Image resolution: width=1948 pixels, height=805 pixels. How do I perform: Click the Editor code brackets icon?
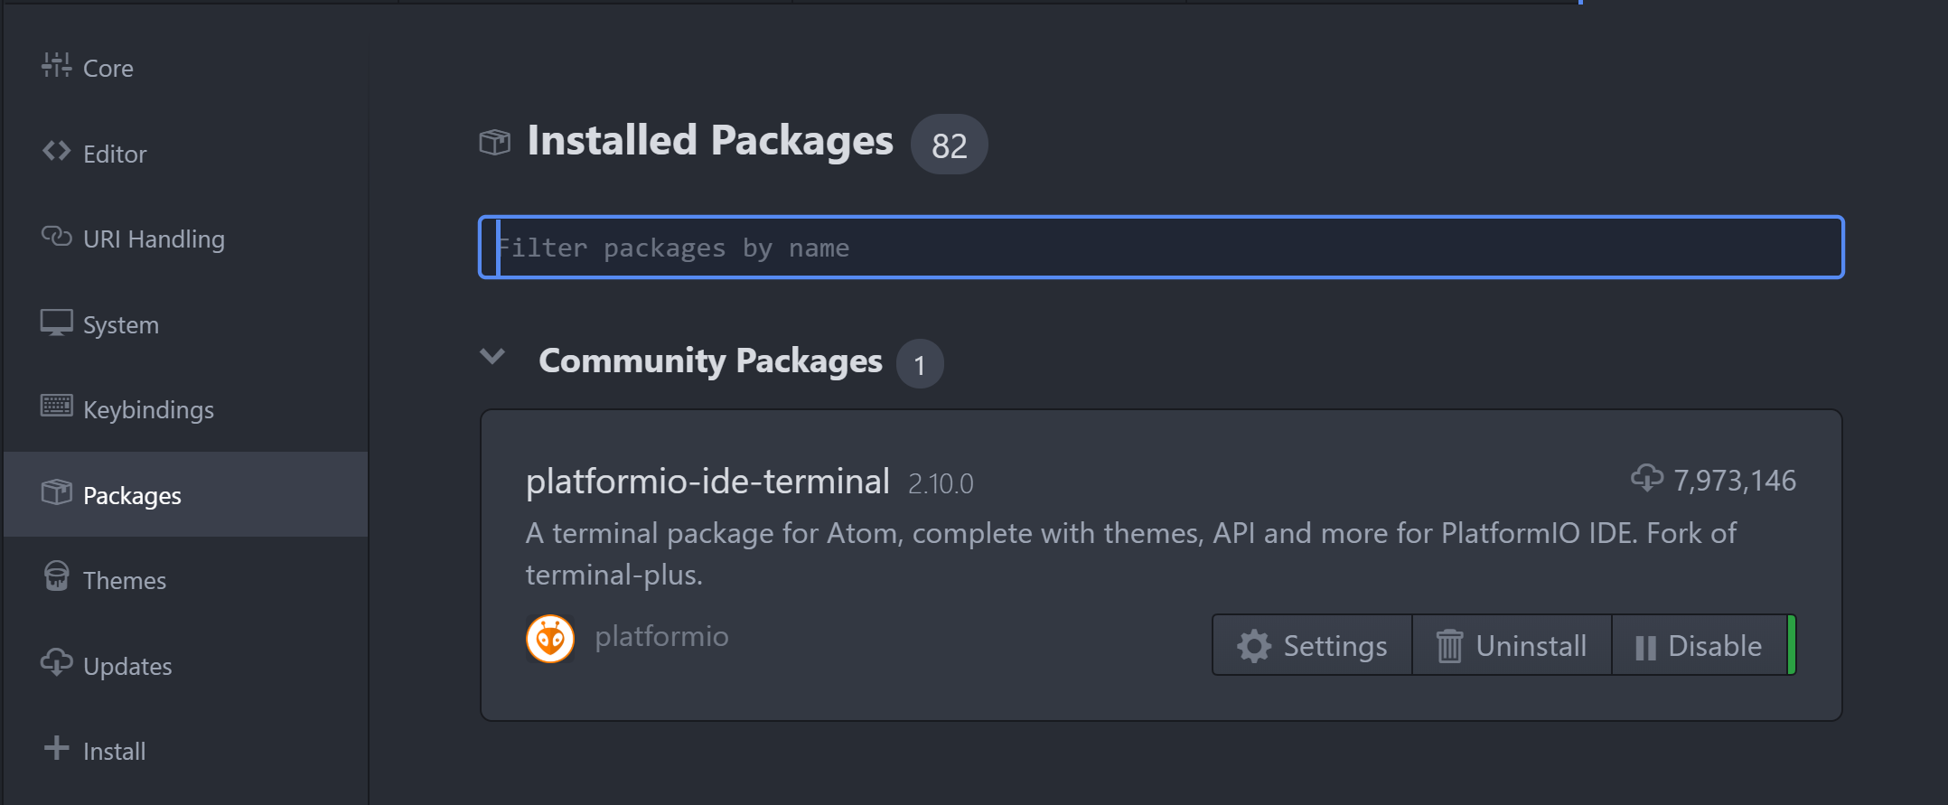coord(56,152)
